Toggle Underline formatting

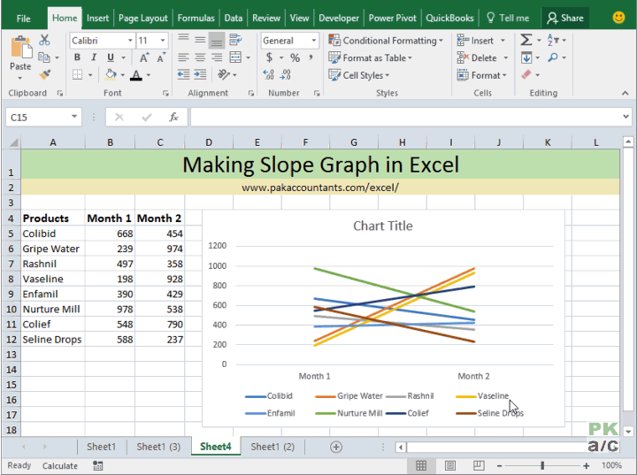point(111,57)
